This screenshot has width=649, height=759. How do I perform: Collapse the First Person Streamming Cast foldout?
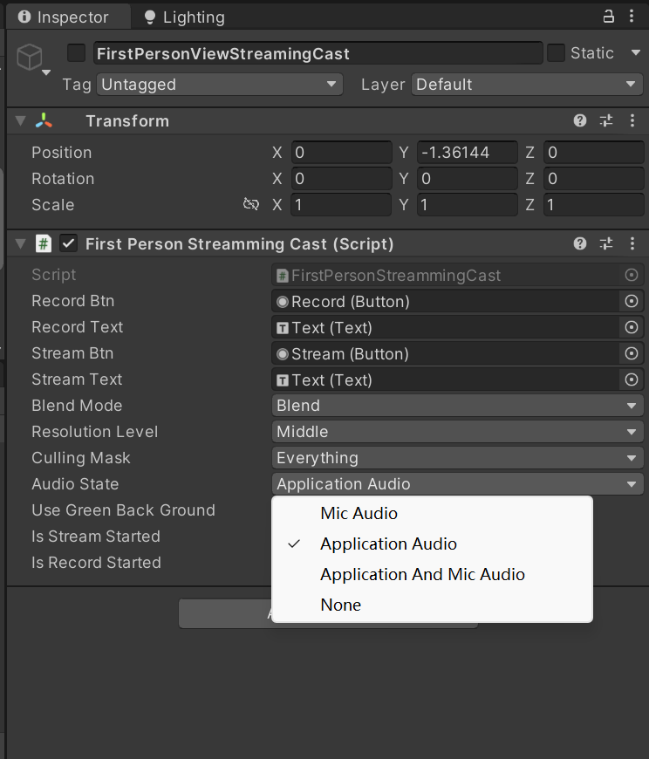click(x=20, y=243)
